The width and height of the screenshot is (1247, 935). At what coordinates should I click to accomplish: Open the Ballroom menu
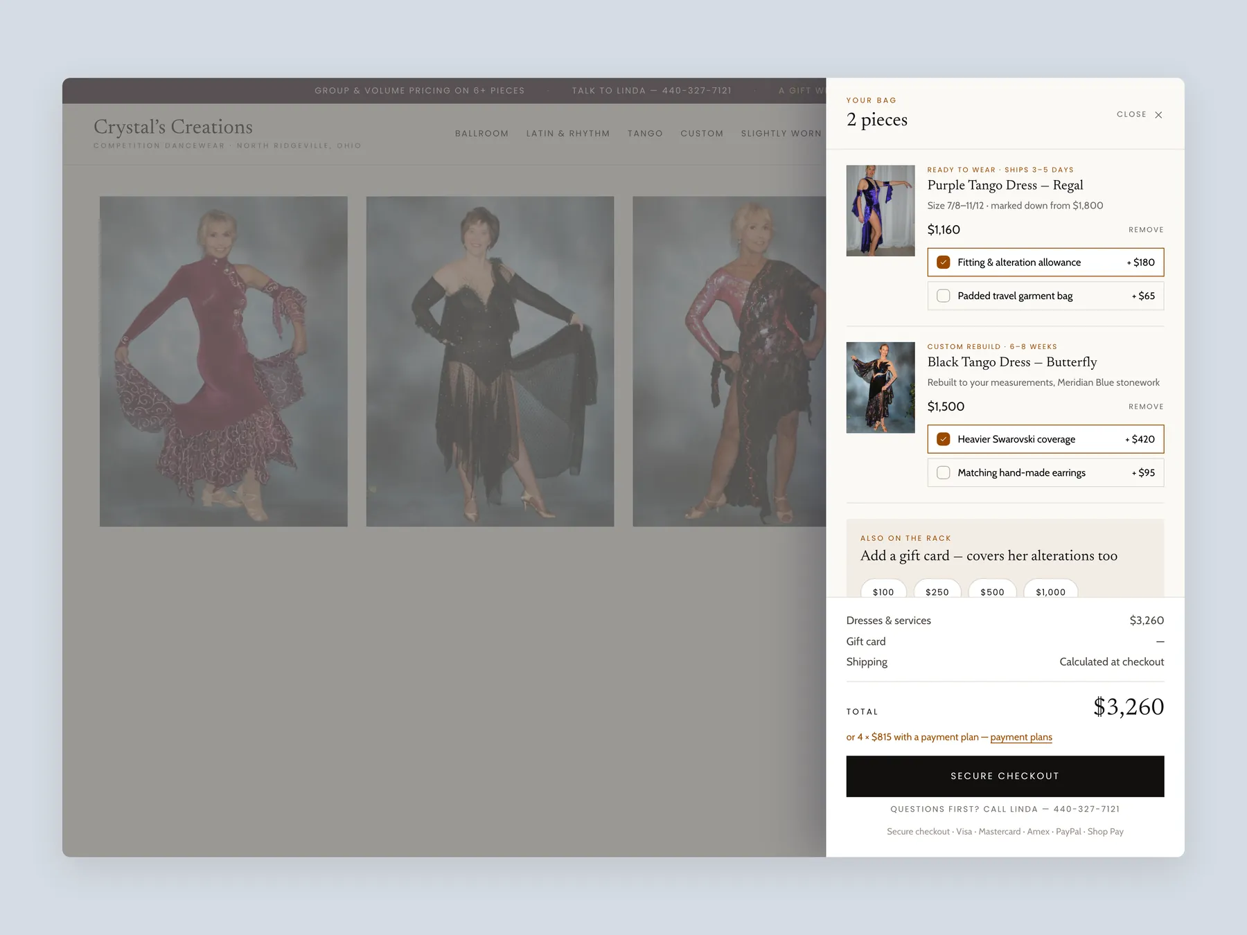(x=481, y=134)
